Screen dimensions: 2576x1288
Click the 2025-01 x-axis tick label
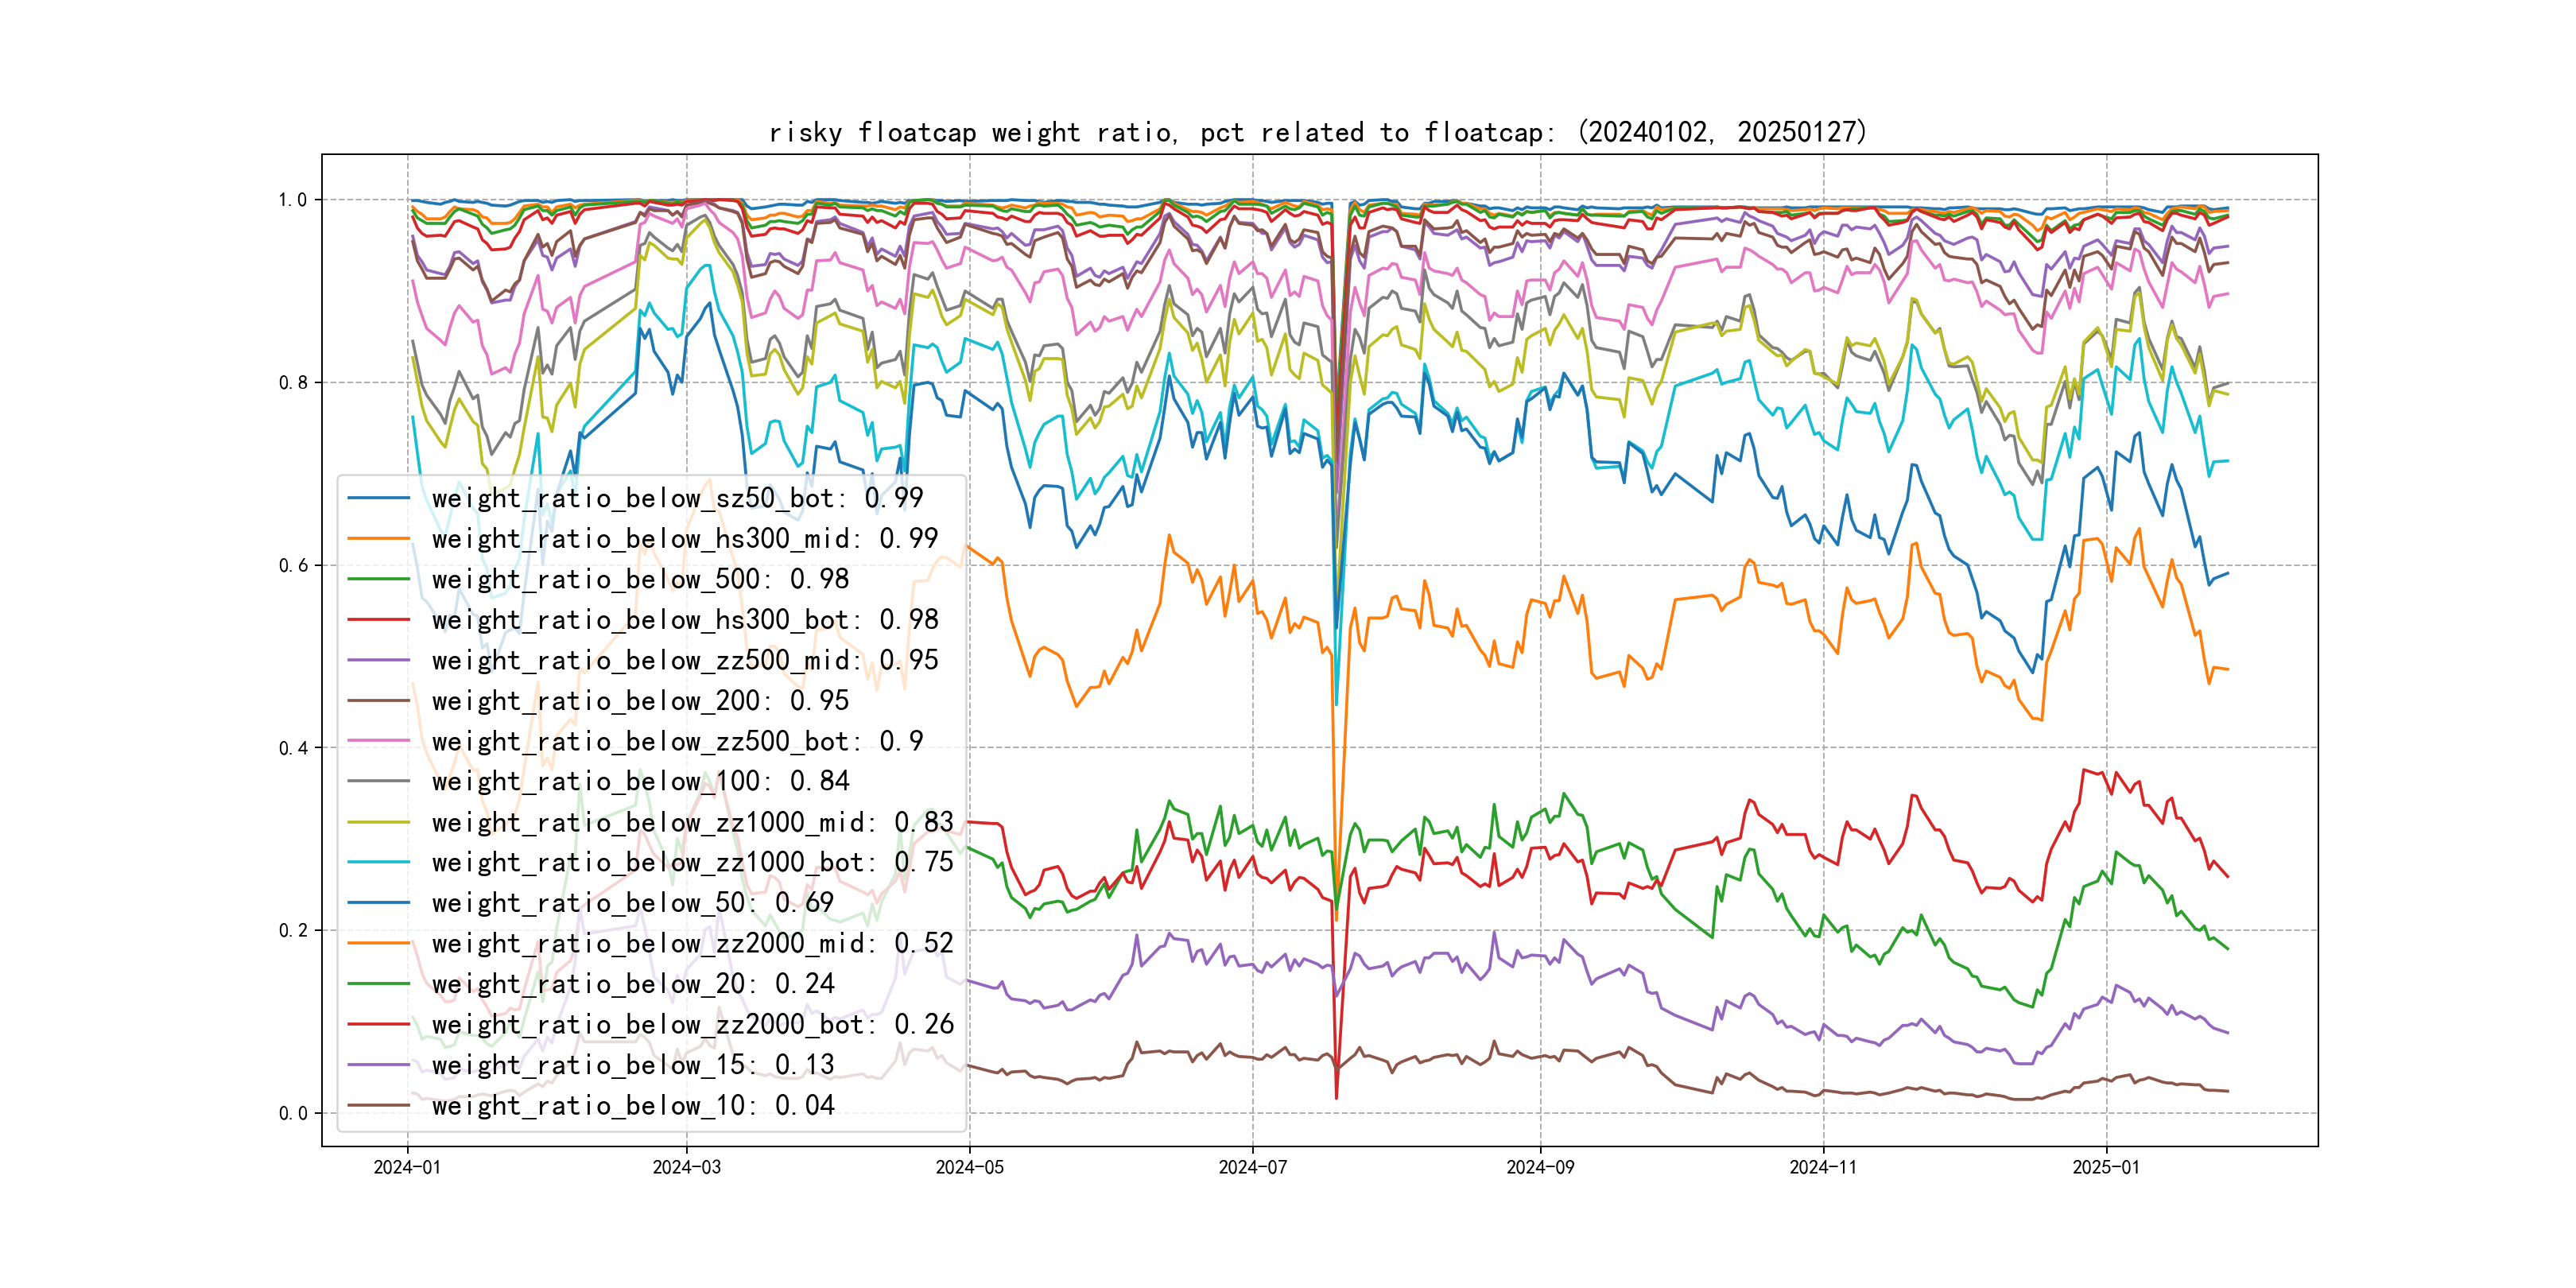point(2106,1167)
